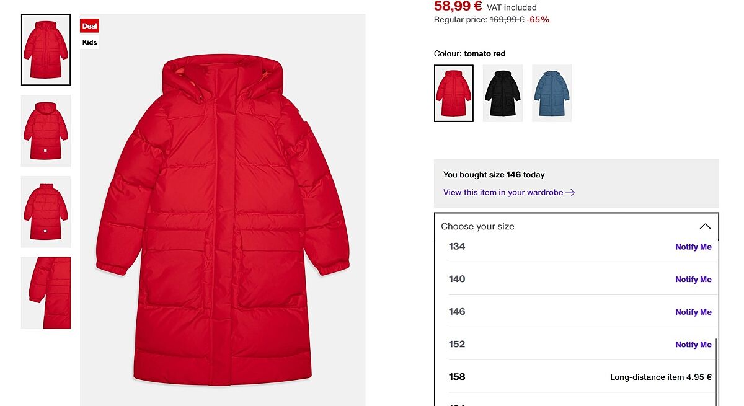Click Notify Me for size 152

[x=693, y=345]
